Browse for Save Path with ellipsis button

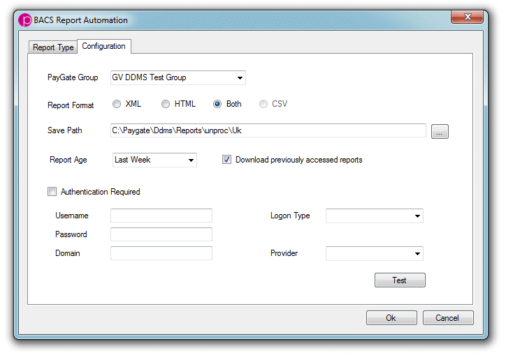coord(440,131)
